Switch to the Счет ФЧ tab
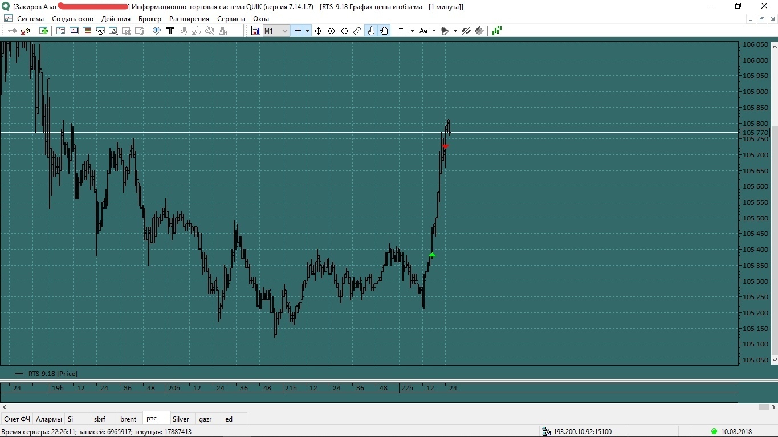This screenshot has width=778, height=437. tap(17, 419)
